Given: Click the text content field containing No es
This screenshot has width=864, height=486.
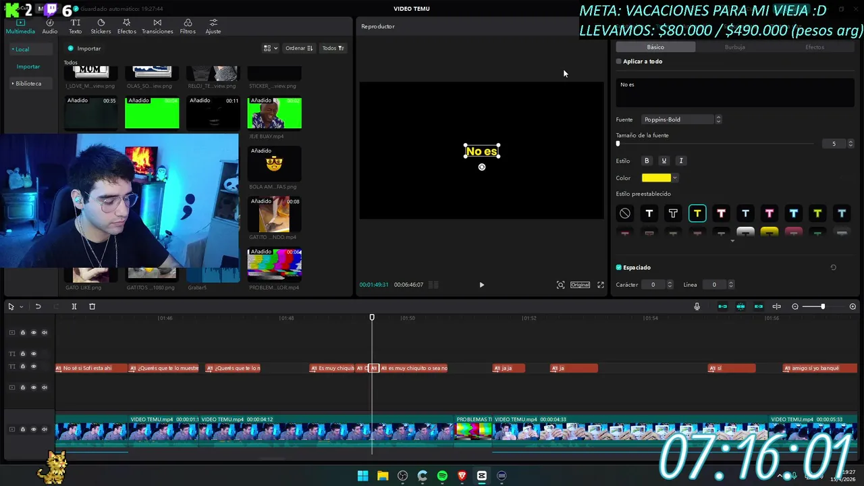Looking at the screenshot, I should tap(734, 92).
